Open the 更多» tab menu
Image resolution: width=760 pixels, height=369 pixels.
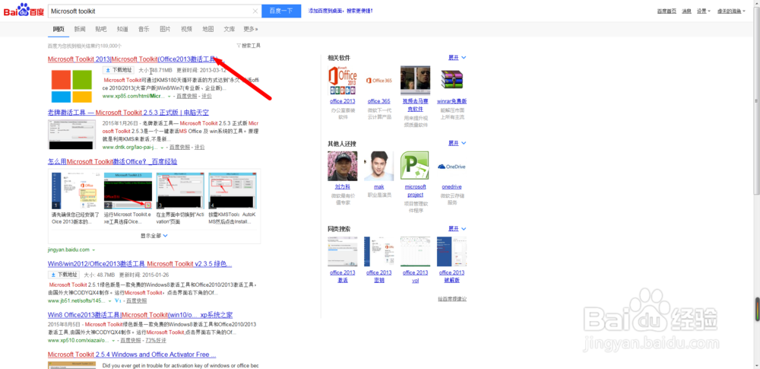pos(251,29)
